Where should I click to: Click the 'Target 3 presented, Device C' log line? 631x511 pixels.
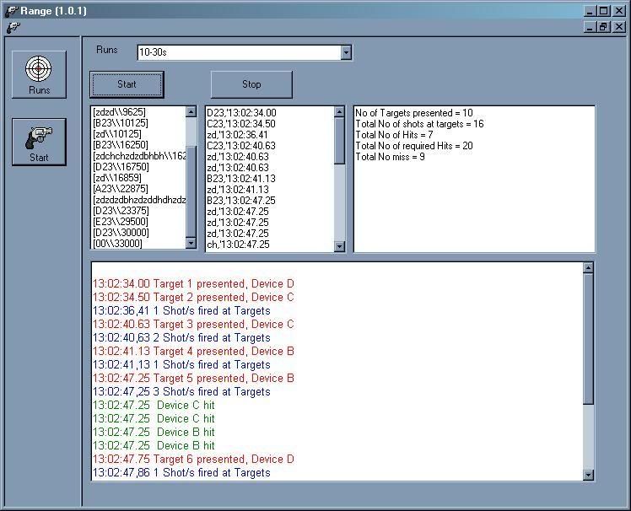(x=193, y=324)
